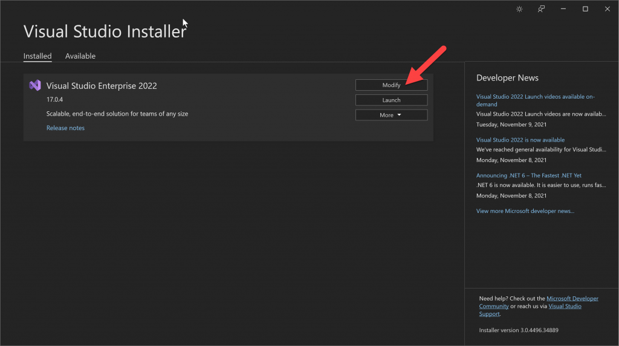The width and height of the screenshot is (619, 346).
Task: Open the Visual Studio Support link
Action: [x=530, y=310]
